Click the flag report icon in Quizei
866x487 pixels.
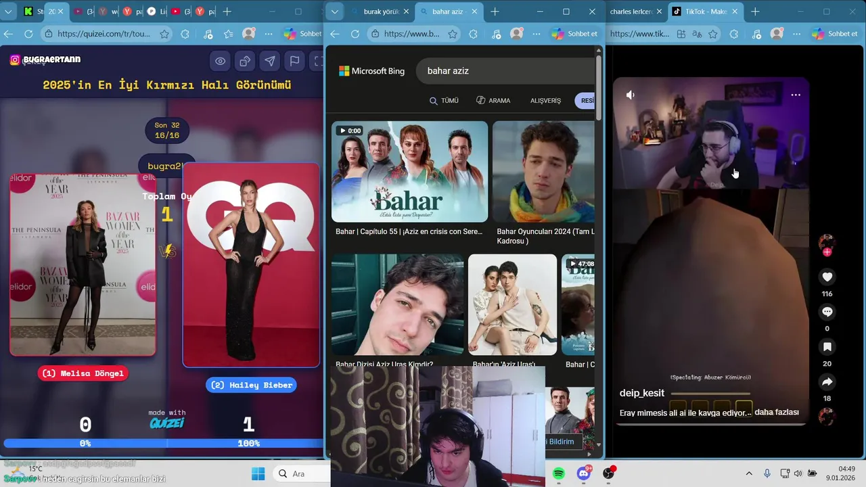click(295, 62)
